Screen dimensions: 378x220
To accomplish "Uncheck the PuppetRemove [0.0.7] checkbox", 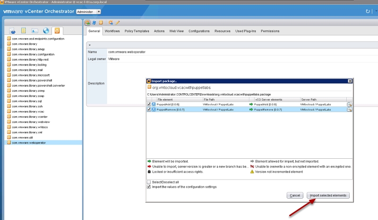I will (x=149, y=109).
